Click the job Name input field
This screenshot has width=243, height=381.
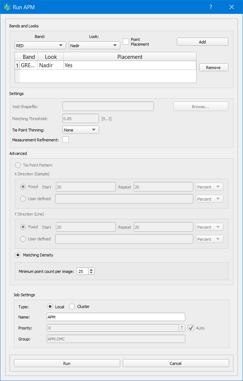pyautogui.click(x=116, y=317)
